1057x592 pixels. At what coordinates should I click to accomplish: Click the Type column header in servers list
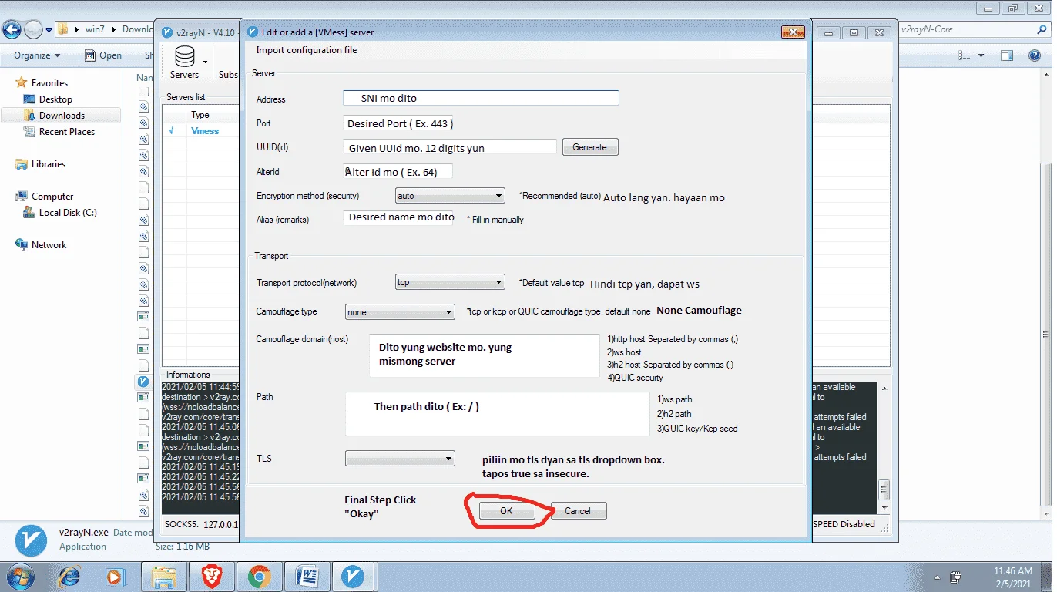tap(200, 115)
